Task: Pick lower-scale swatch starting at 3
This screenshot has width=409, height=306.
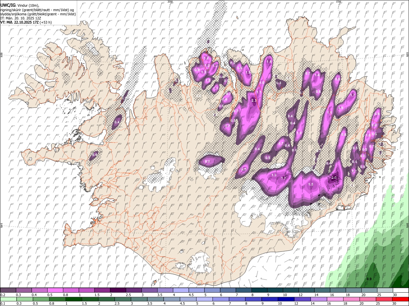Action: [x=139, y=299]
